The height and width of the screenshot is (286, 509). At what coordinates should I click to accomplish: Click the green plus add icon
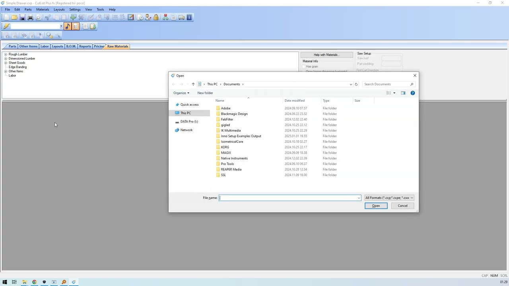click(73, 17)
